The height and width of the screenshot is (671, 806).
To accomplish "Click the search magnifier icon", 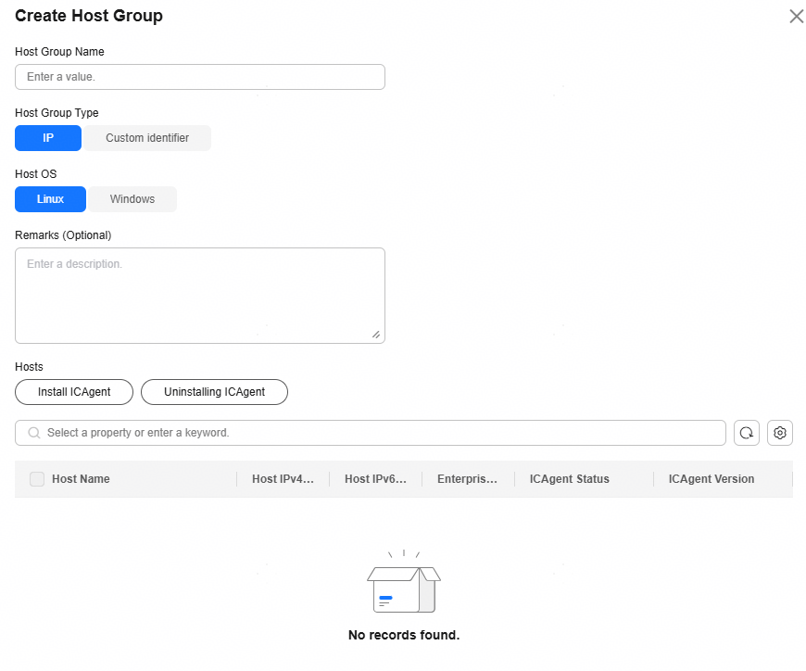I will [34, 433].
